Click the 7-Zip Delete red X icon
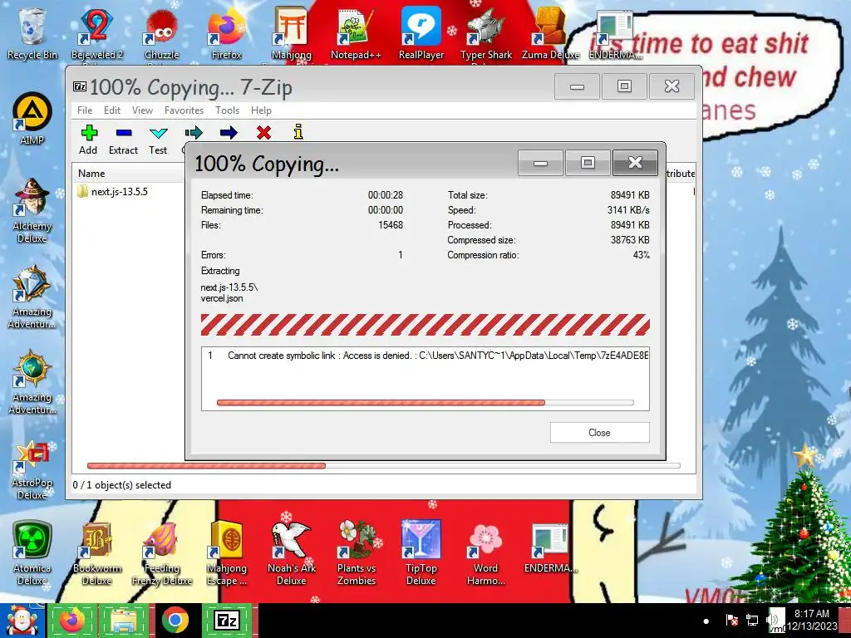 pos(263,132)
